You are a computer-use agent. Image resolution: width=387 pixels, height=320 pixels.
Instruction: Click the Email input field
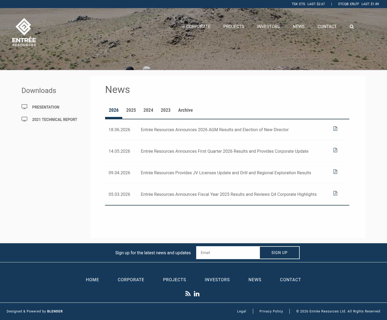click(228, 253)
